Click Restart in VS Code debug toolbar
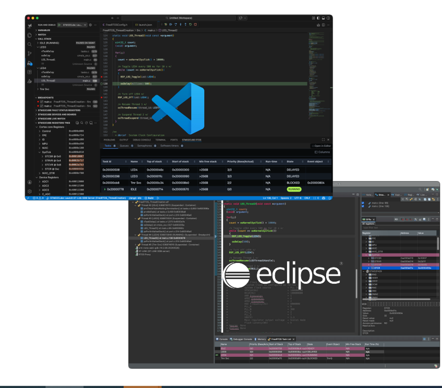Viewport: 442px width, 388px height. tap(190, 25)
